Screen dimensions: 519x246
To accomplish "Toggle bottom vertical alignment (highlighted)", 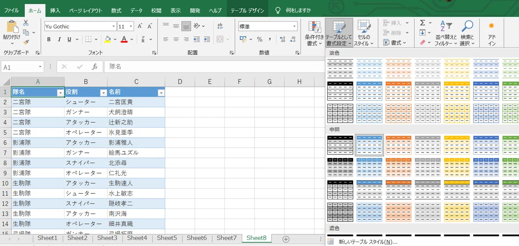I will point(186,26).
